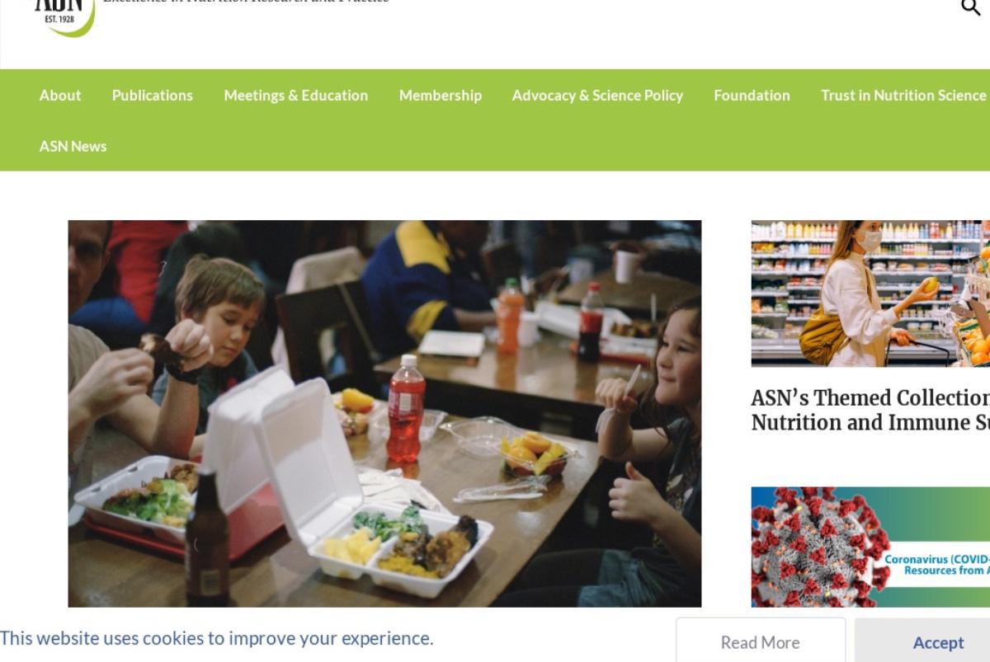Click the red virus illustration
990x662 pixels.
click(x=813, y=547)
